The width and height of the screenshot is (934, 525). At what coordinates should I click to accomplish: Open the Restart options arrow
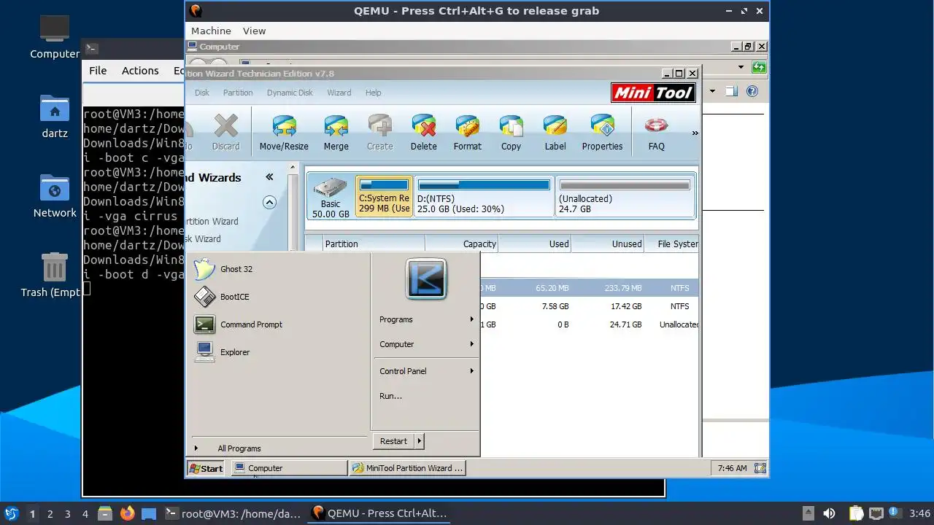(x=419, y=441)
